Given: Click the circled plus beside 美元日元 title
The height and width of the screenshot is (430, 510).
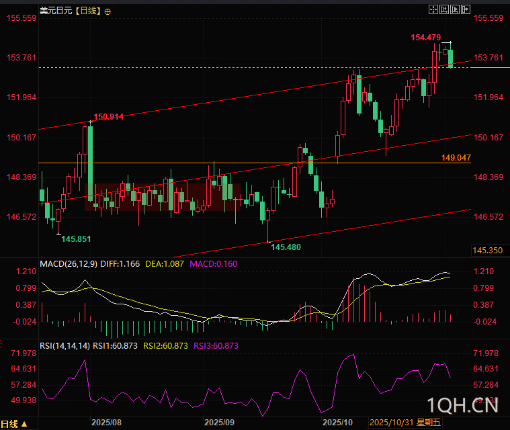Looking at the screenshot, I should [108, 11].
